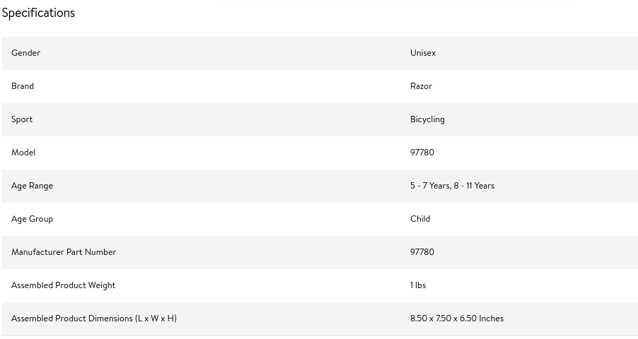Viewport: 638px width, 339px height.
Task: Click the 1 lbs weight value
Action: point(418,285)
